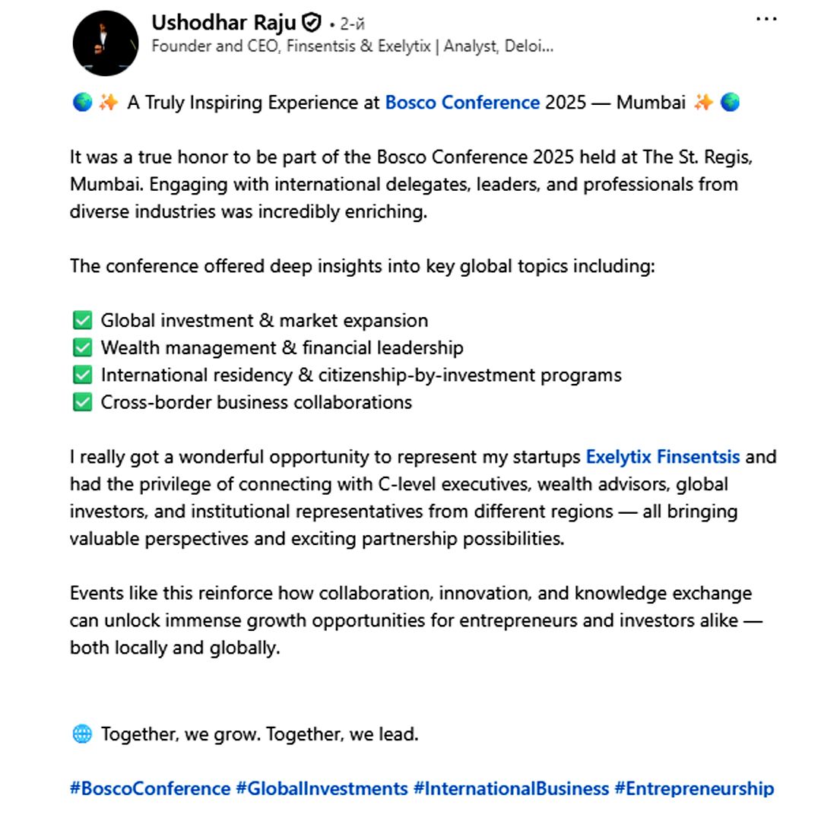Image resolution: width=821 pixels, height=821 pixels.
Task: Select the #GlobalInvestments hashtag
Action: pos(322,788)
